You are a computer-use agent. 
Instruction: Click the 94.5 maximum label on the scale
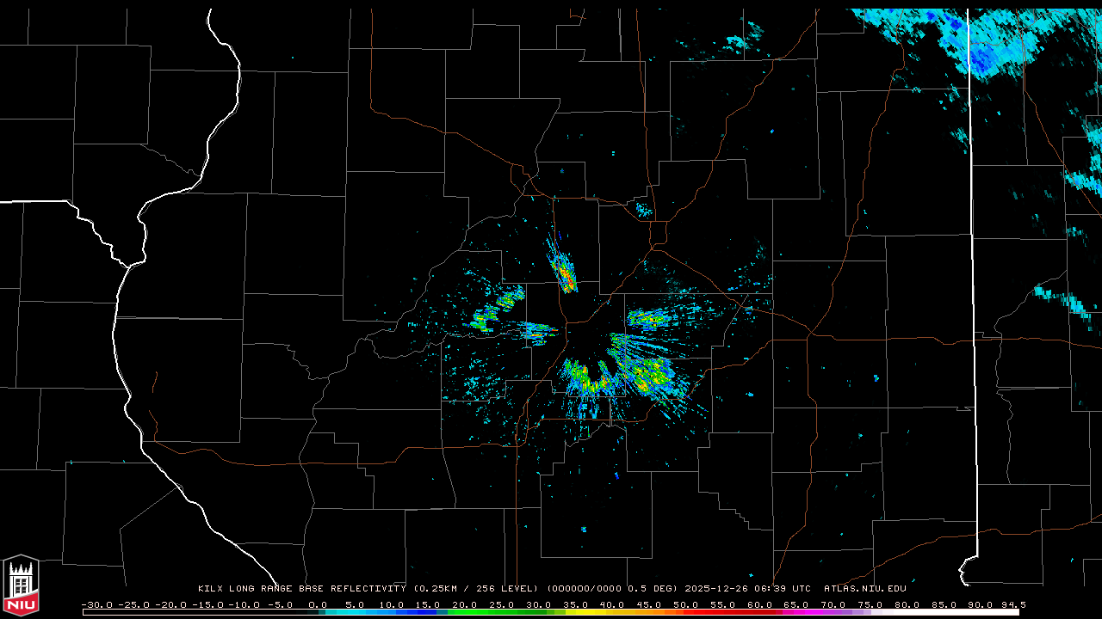pos(1012,604)
